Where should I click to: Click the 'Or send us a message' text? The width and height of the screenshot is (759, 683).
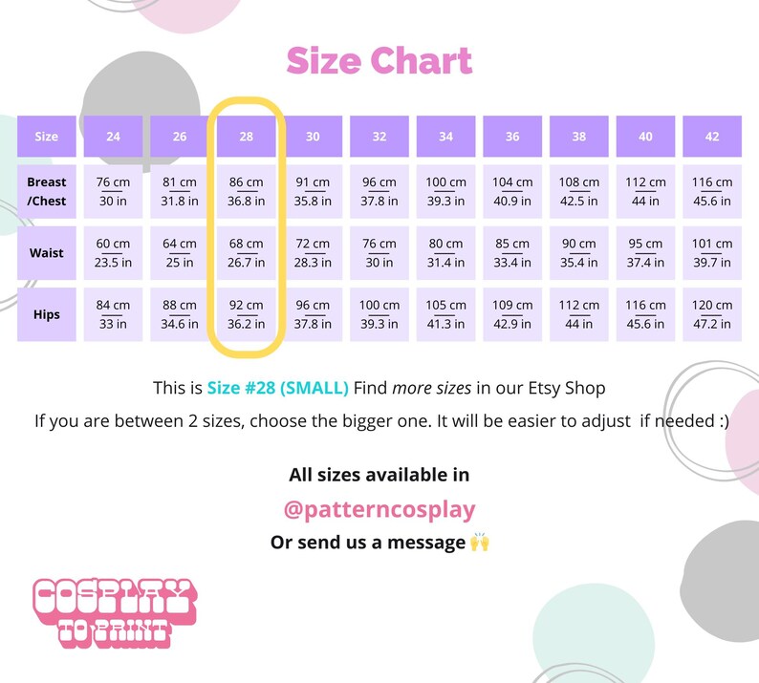367,543
